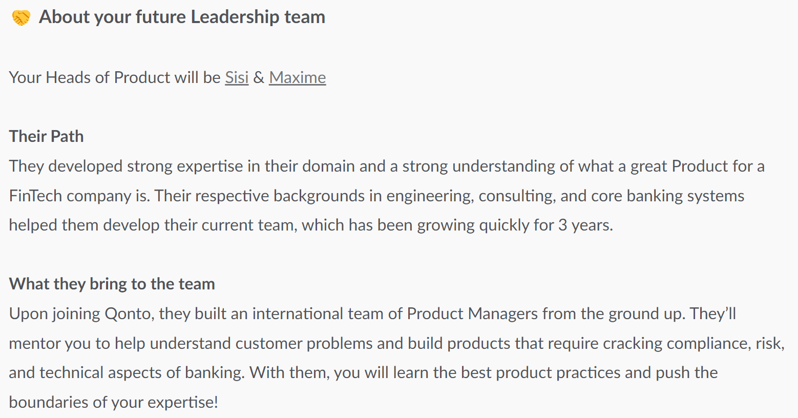Click 'Your Heads of Product will be' text
The image size is (798, 418).
[x=115, y=77]
